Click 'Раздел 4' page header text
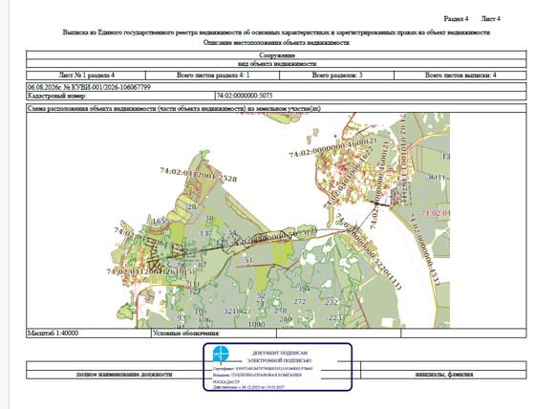This screenshot has height=409, width=535. pos(456,19)
